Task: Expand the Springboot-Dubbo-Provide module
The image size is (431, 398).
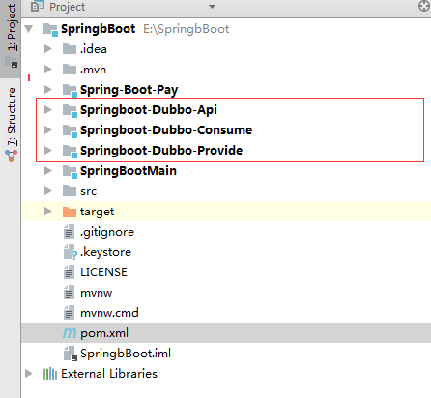Action: pos(48,151)
